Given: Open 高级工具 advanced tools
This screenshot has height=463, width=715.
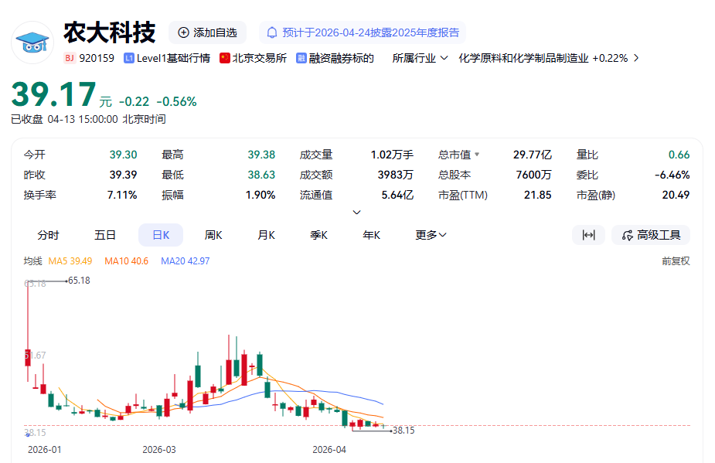Looking at the screenshot, I should tap(650, 235).
